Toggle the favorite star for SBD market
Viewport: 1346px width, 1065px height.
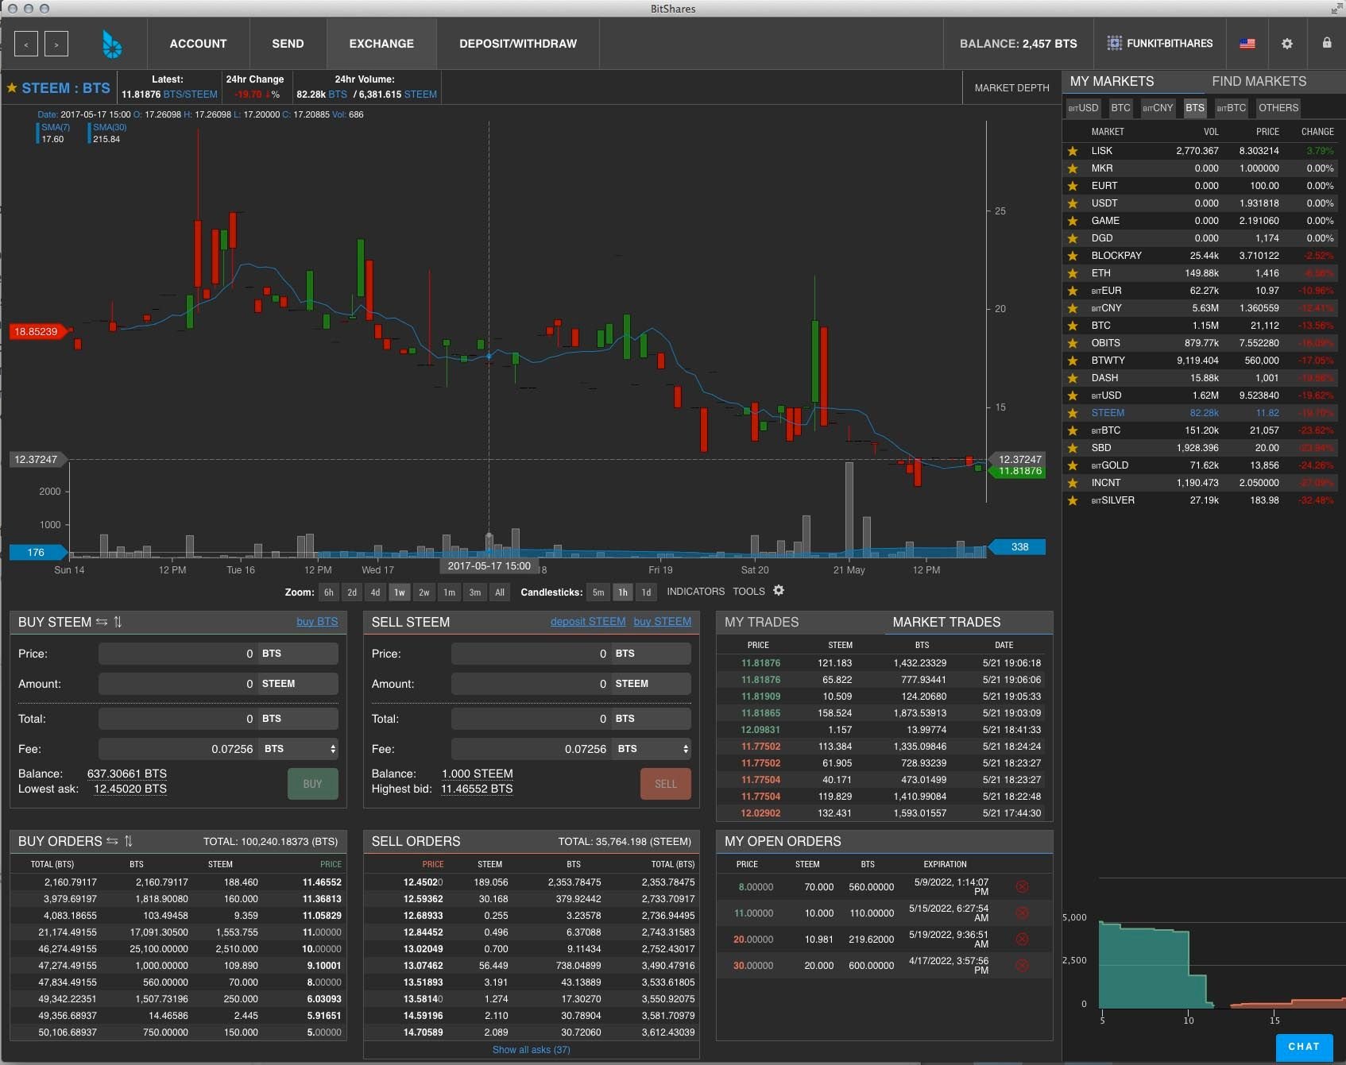[1073, 448]
